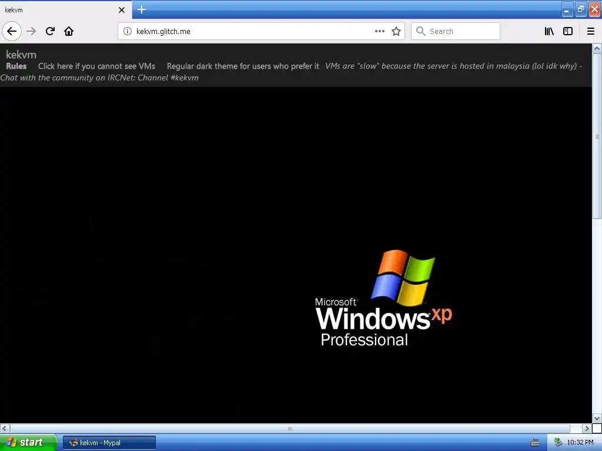Select kekvm - Mypal taskbar button
This screenshot has width=602, height=451.
(x=109, y=443)
